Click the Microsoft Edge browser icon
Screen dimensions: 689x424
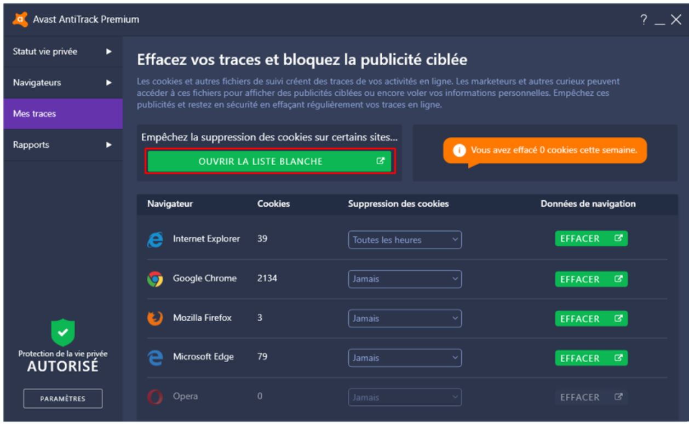coord(155,358)
